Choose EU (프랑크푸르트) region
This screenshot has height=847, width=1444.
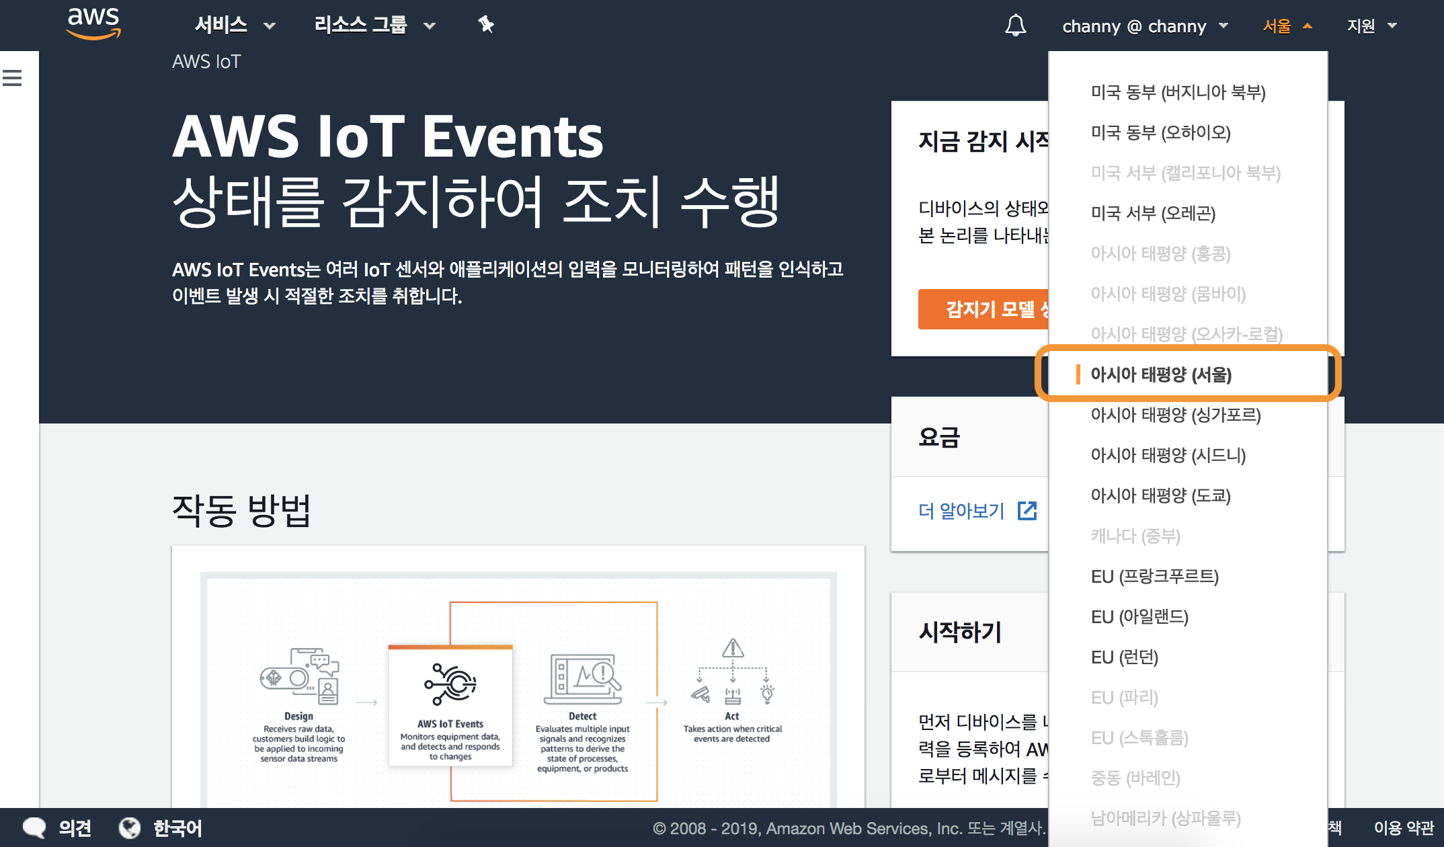click(1154, 576)
